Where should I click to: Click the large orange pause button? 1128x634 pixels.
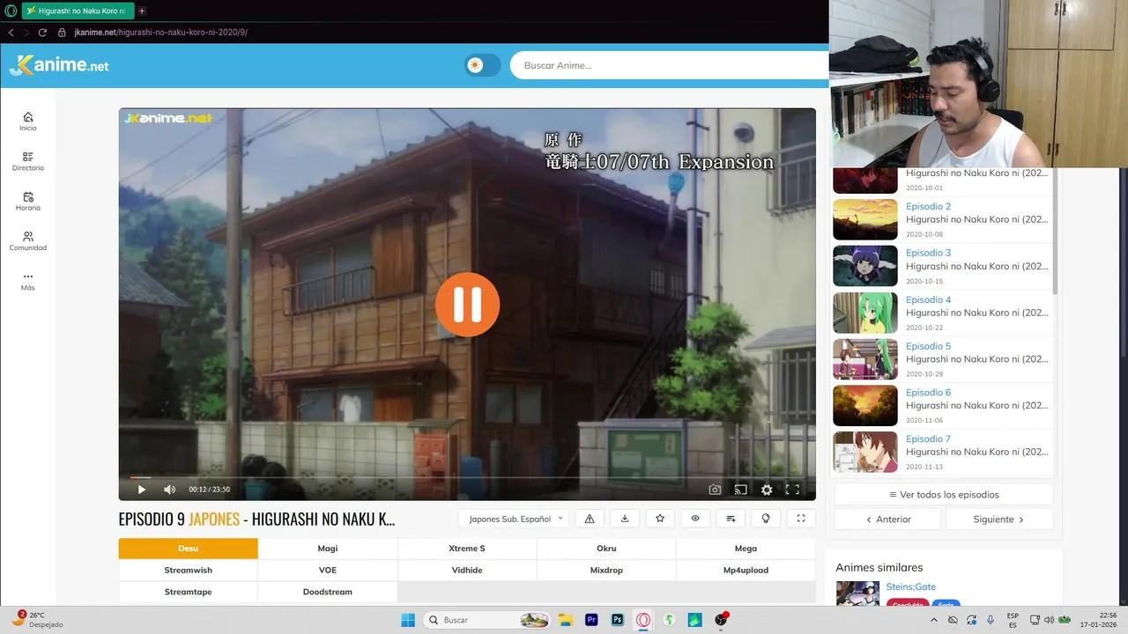click(467, 305)
